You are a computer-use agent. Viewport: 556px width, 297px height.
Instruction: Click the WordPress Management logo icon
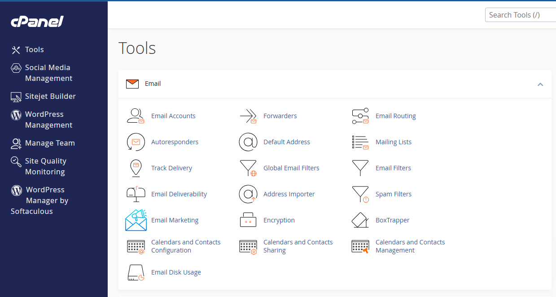point(16,115)
